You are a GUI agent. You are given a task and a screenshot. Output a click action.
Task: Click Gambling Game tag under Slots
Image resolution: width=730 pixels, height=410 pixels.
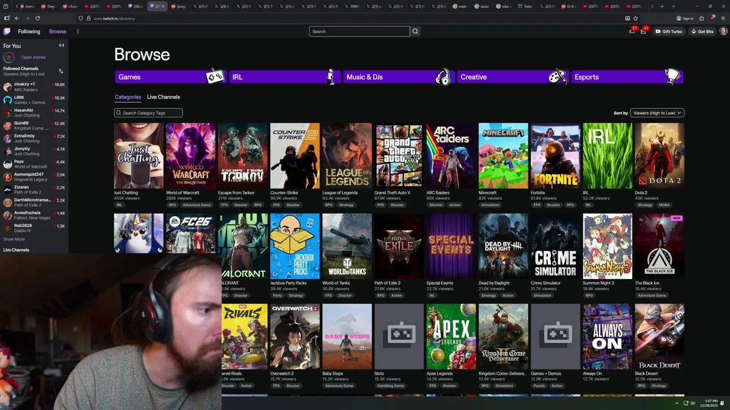click(x=391, y=386)
